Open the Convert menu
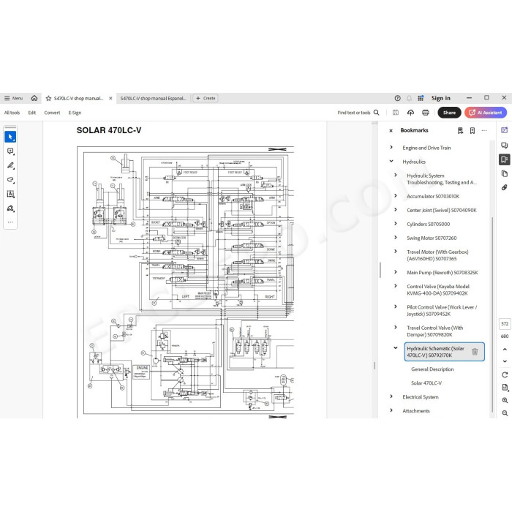This screenshot has width=512, height=512. coord(52,113)
